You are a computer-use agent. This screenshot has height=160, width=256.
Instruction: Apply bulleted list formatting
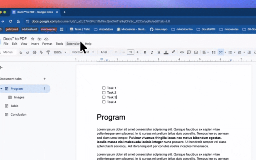230,52
